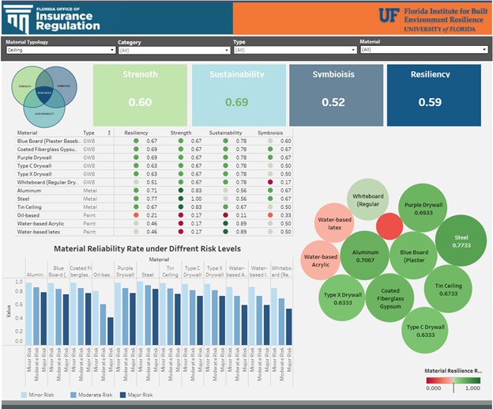493x409 pixels.
Task: Select the red Oil-based Resiliency indicator dot
Action: [x=137, y=215]
